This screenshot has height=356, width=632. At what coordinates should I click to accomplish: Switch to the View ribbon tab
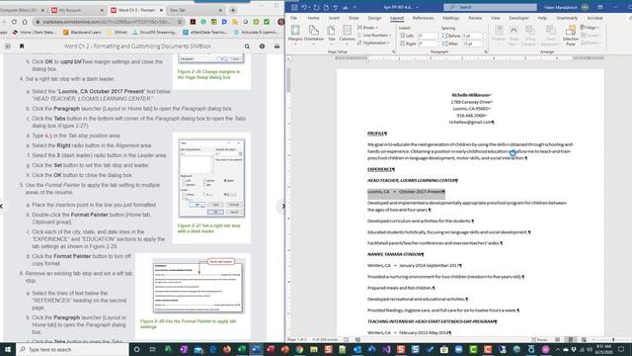click(496, 18)
